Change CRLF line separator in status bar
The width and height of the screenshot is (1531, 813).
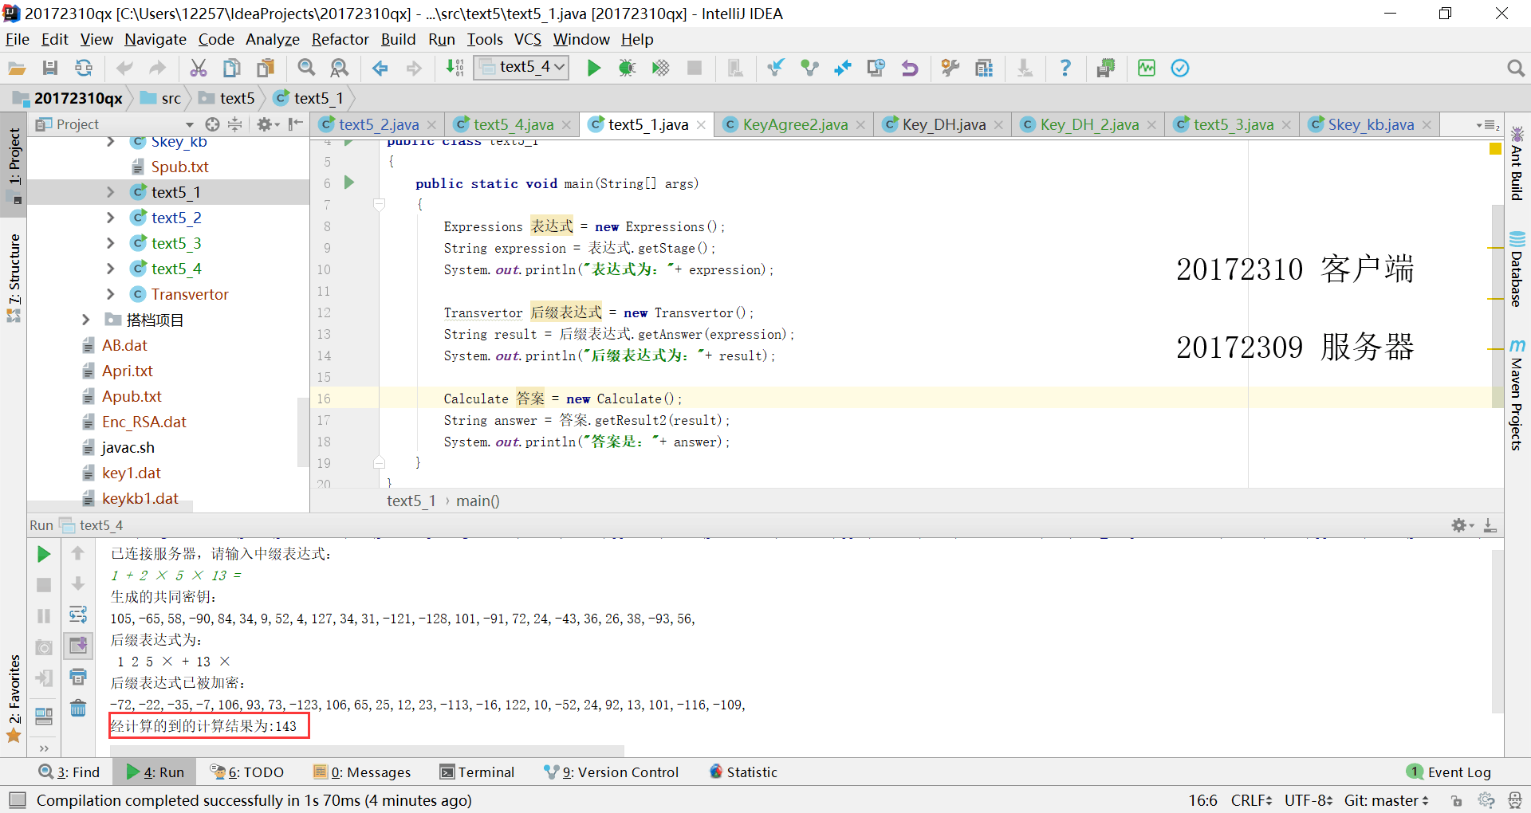point(1251,800)
